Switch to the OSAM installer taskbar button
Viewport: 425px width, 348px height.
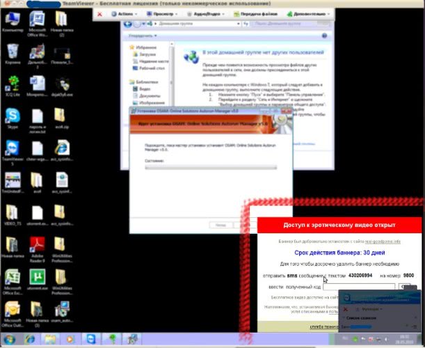pyautogui.click(x=133, y=340)
